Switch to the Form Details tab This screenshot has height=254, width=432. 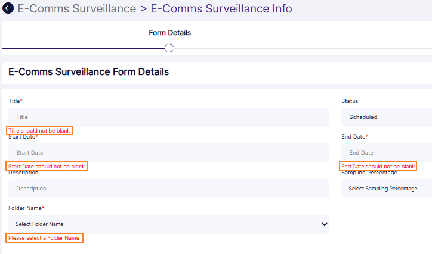tap(169, 33)
